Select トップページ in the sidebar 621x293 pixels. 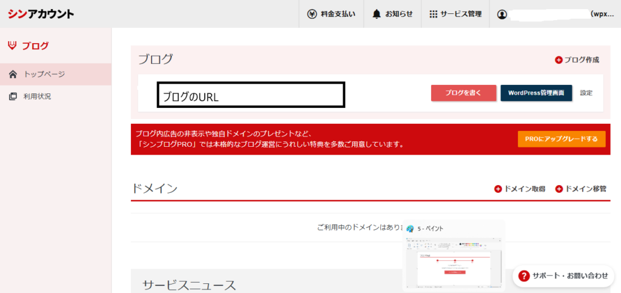click(x=44, y=74)
